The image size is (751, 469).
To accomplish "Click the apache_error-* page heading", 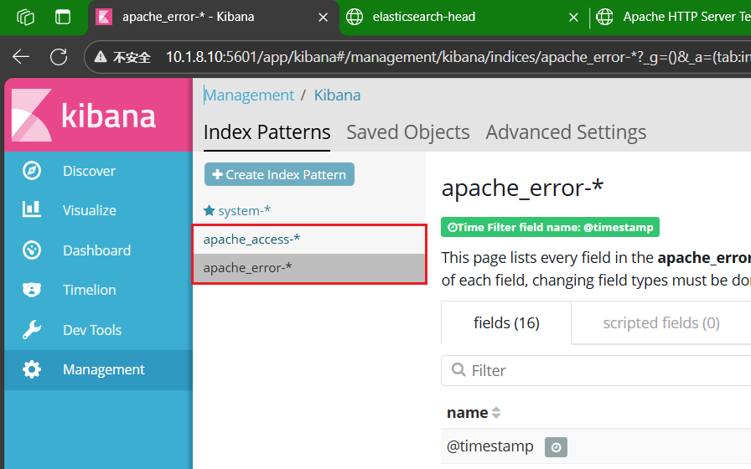I will click(522, 188).
